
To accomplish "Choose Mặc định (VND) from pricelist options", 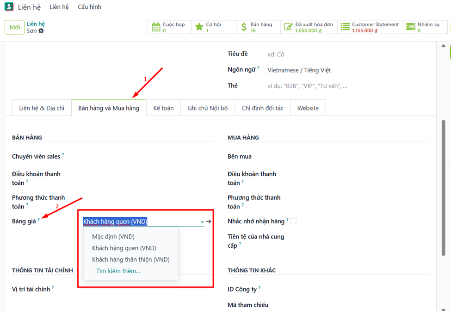I will (113, 237).
